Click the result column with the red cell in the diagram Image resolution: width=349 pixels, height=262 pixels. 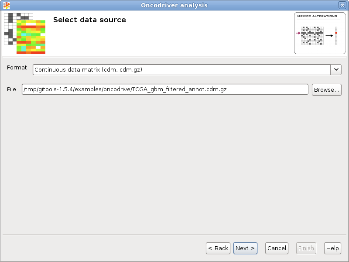point(336,36)
